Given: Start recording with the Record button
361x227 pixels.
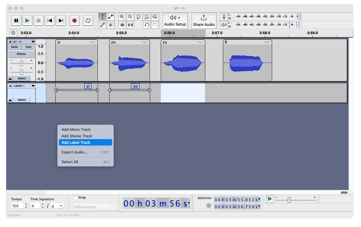Looking at the screenshot, I should pyautogui.click(x=74, y=21).
